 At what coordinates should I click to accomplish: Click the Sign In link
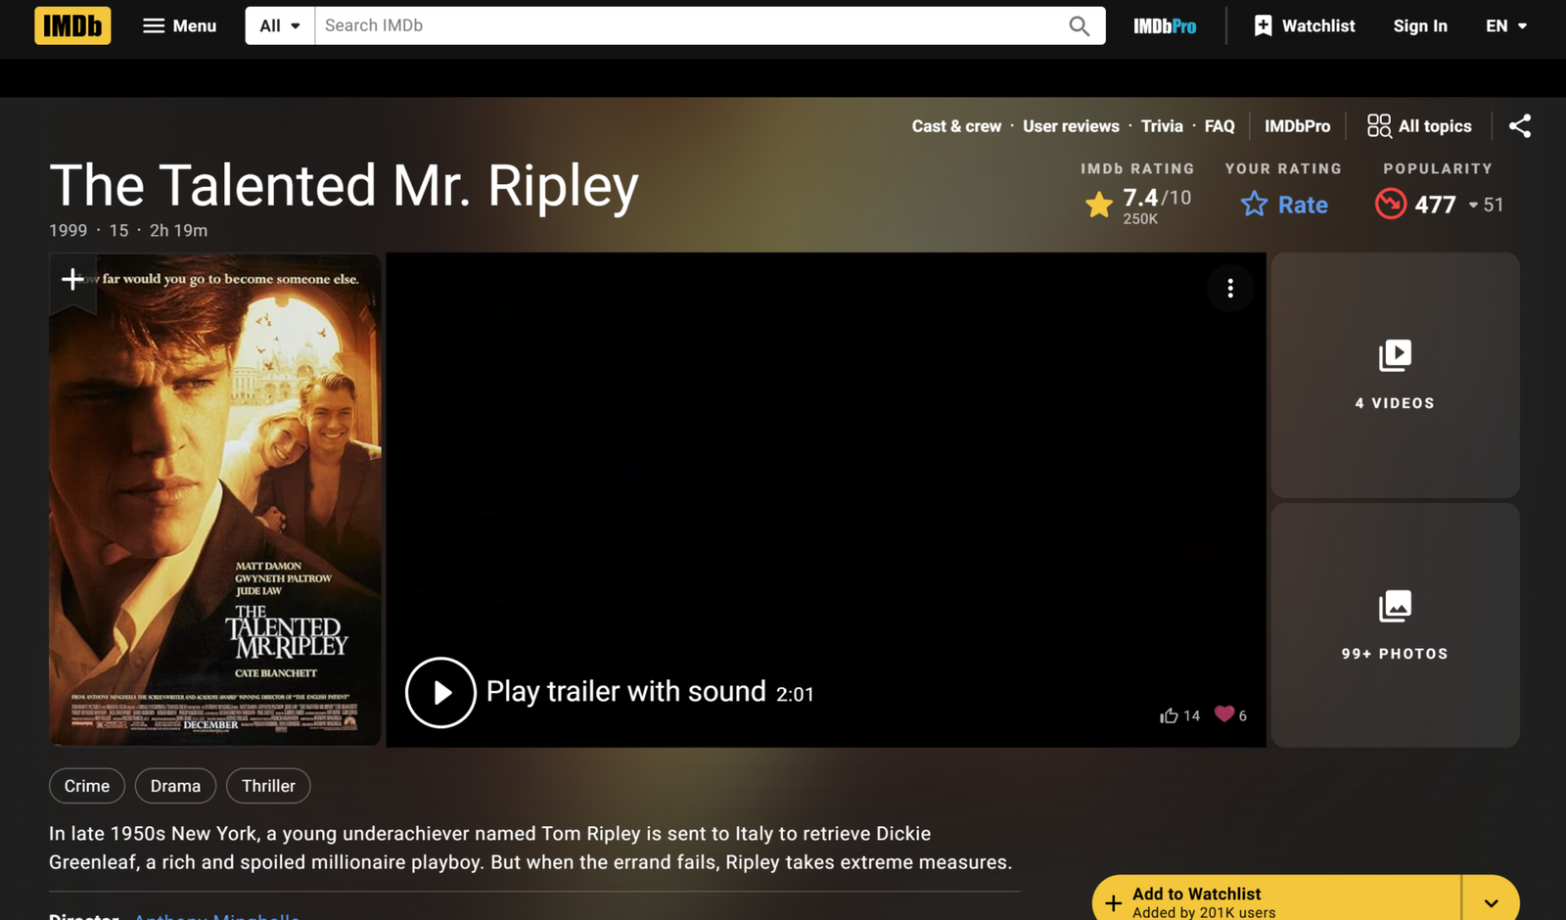[1419, 25]
